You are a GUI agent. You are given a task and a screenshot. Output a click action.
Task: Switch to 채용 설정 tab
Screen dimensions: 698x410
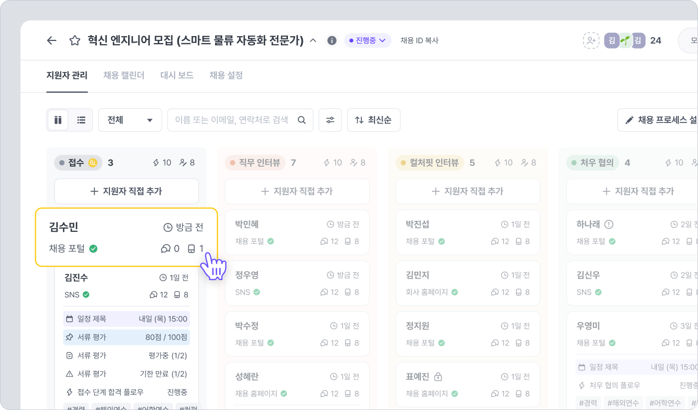pos(226,75)
